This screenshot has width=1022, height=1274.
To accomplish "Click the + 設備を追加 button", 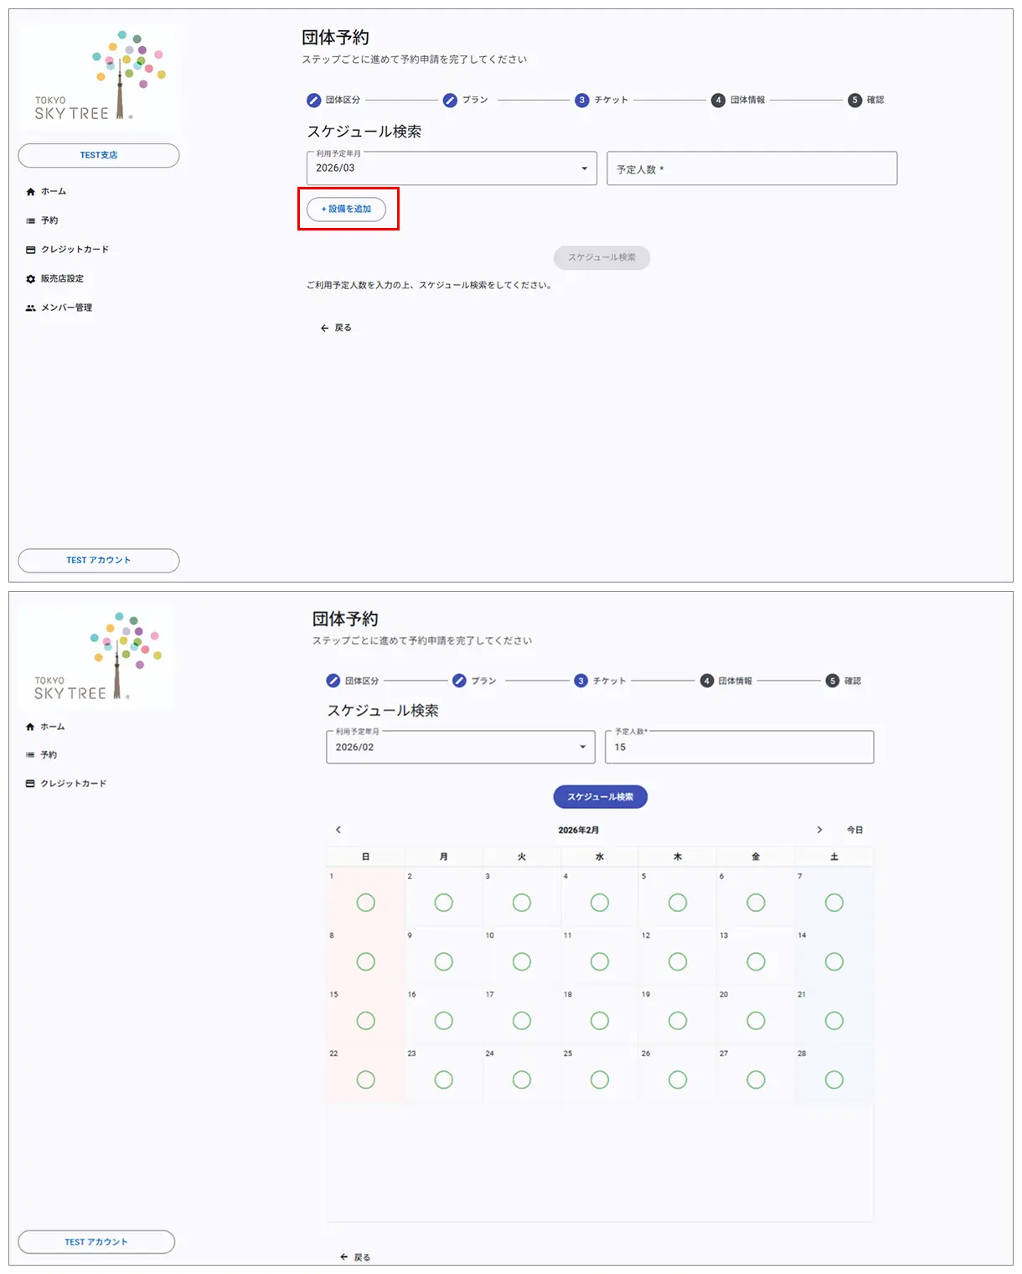I will click(347, 210).
